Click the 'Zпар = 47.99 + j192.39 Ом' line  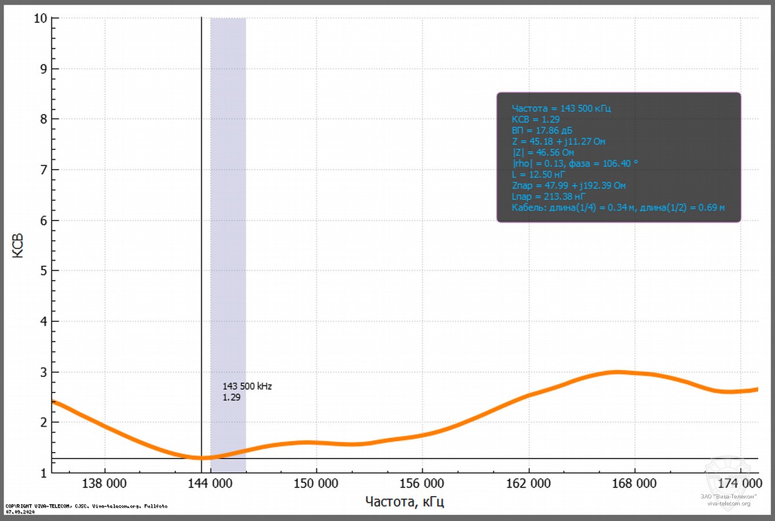pos(569,185)
